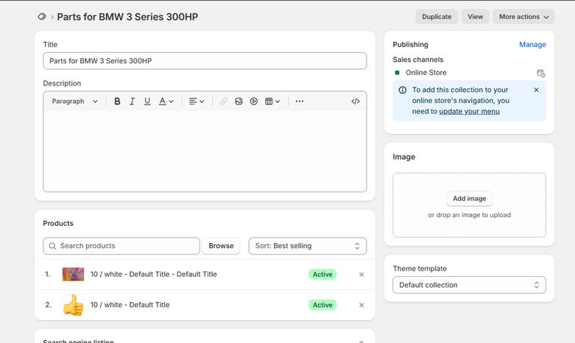Screen dimensions: 575x343
Task: Open the More actions menu
Action: point(523,17)
